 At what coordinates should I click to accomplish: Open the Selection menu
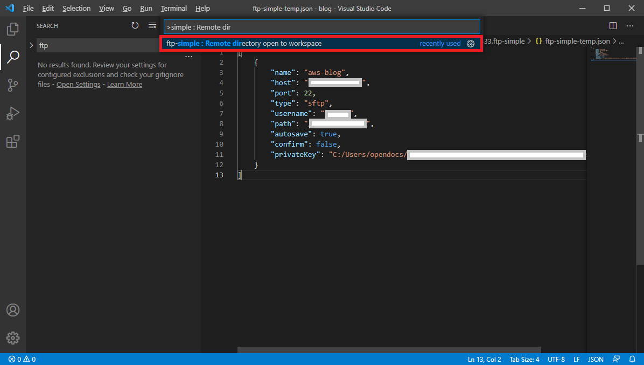click(76, 8)
